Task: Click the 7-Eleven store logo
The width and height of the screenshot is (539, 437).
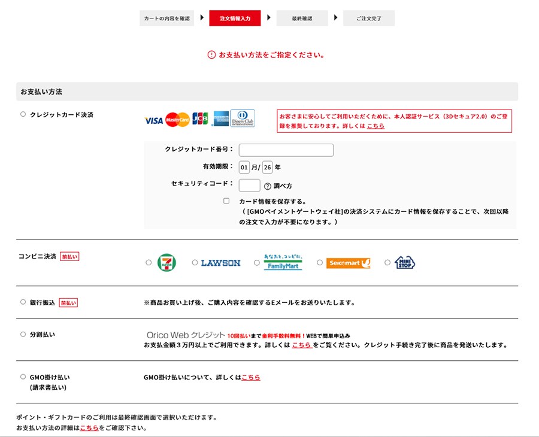Action: click(x=166, y=263)
